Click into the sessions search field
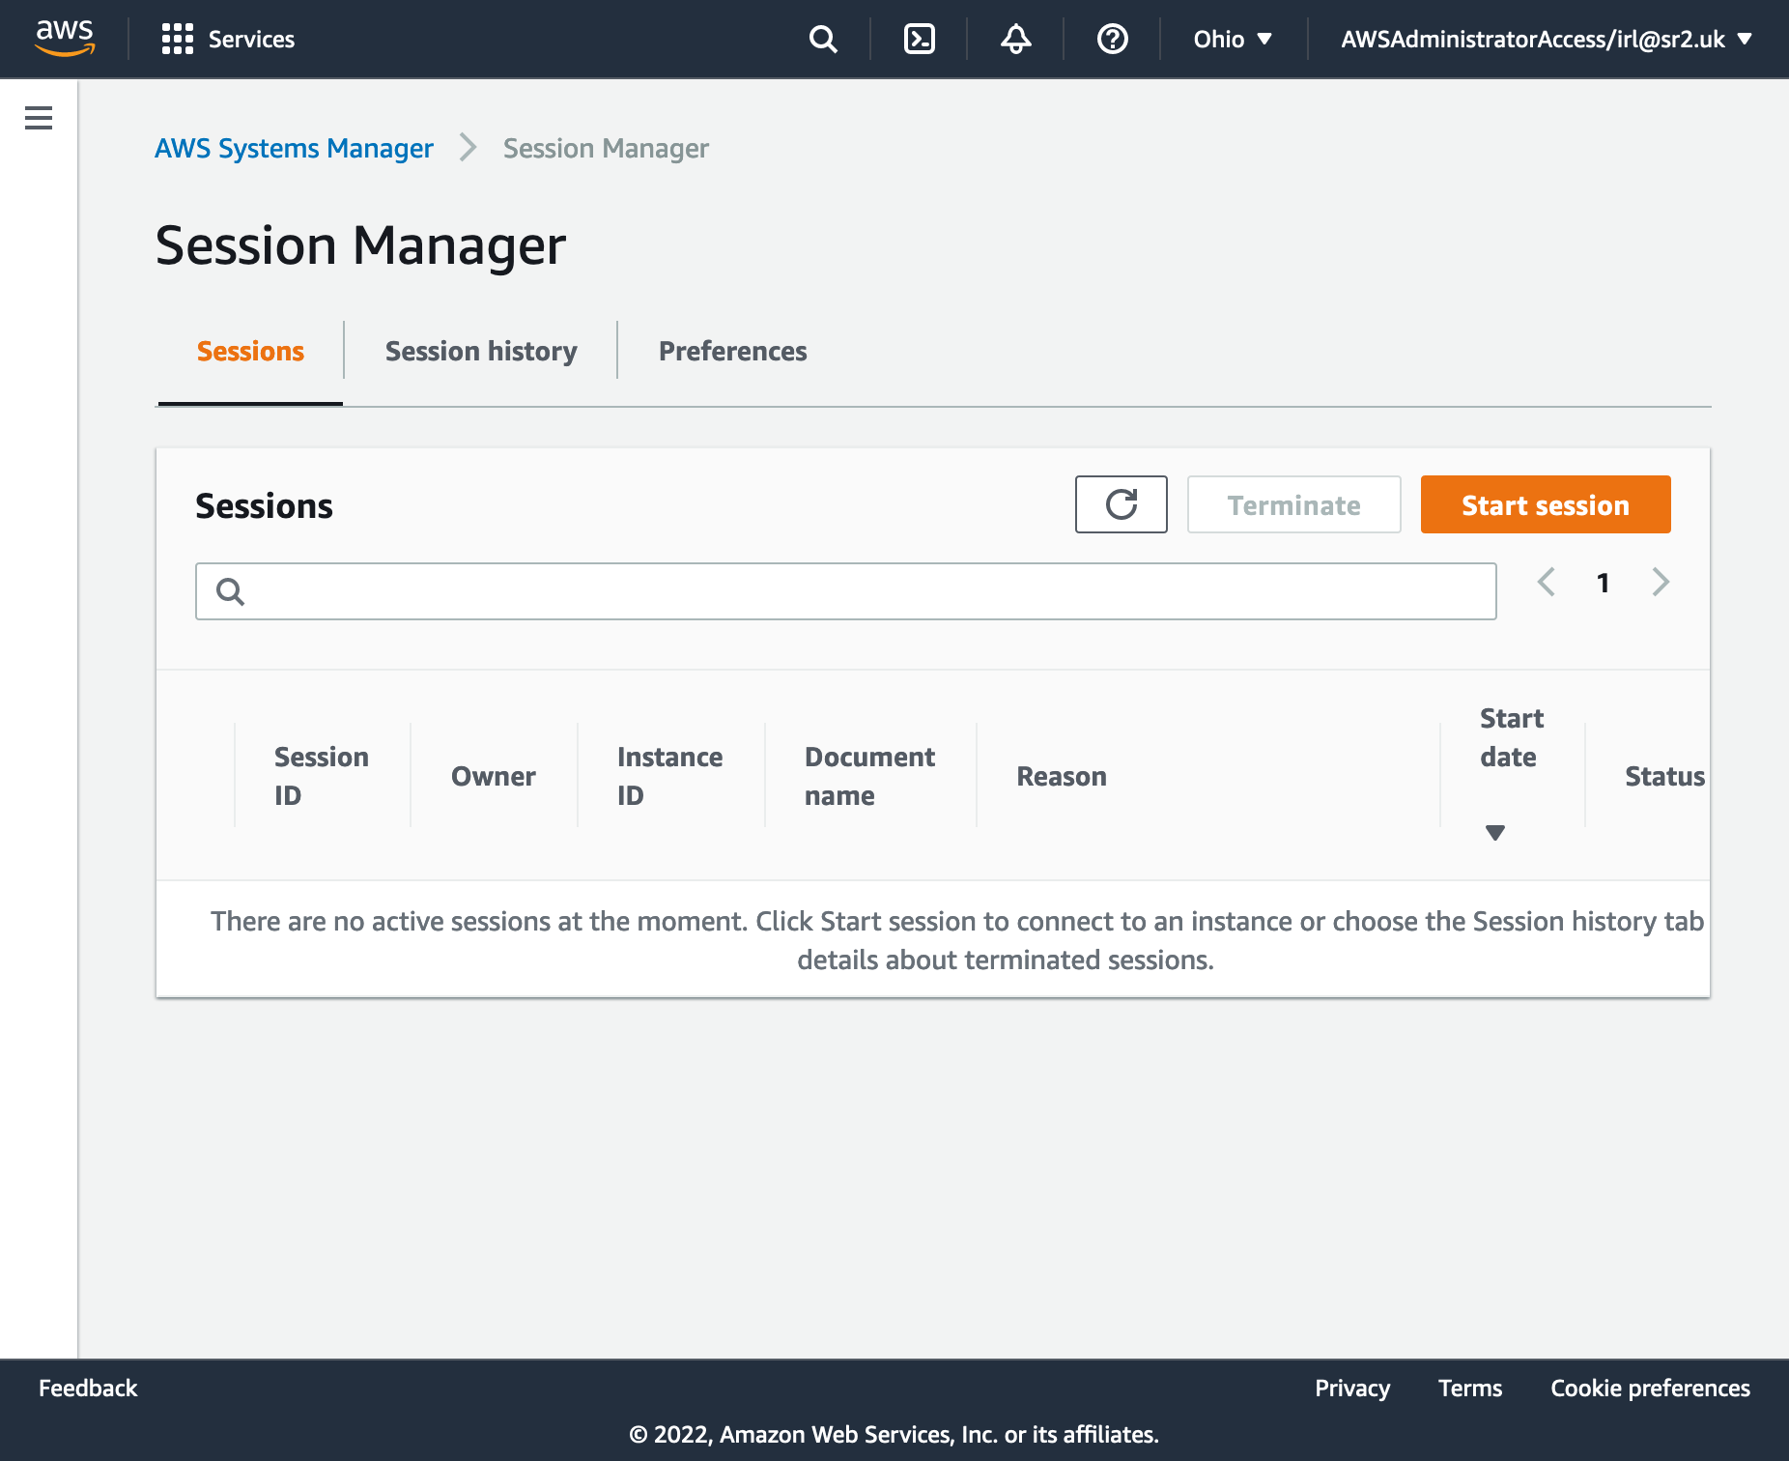The height and width of the screenshot is (1461, 1789). tap(860, 591)
